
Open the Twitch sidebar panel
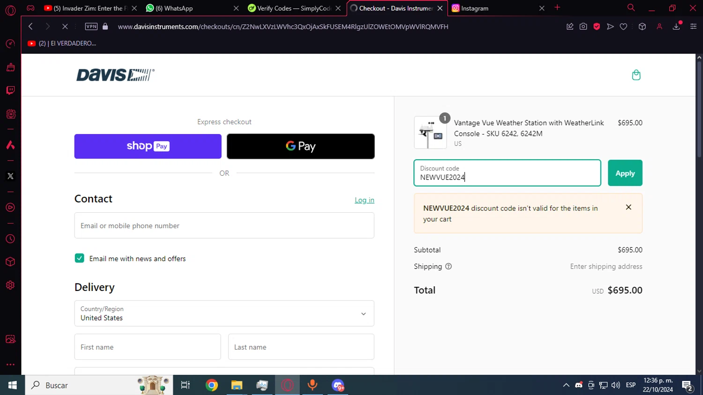[x=10, y=90]
